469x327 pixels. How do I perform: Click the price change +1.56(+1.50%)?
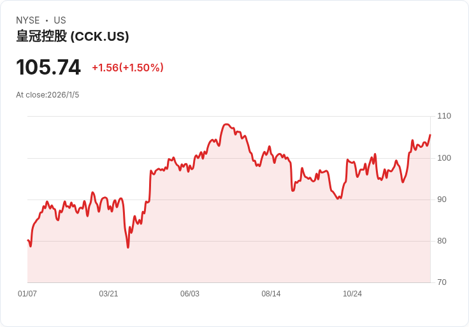pyautogui.click(x=127, y=68)
